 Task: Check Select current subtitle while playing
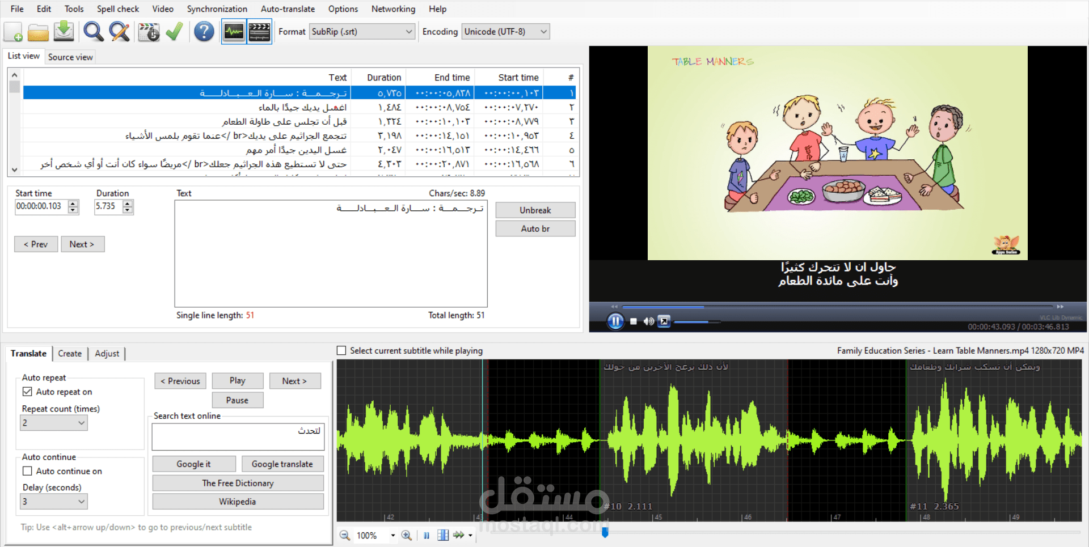341,351
